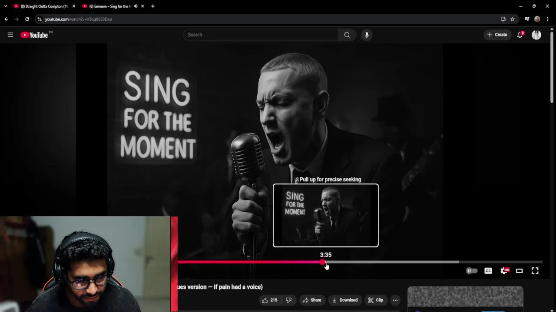Open the player settings gear
556x312 pixels.
(x=504, y=271)
